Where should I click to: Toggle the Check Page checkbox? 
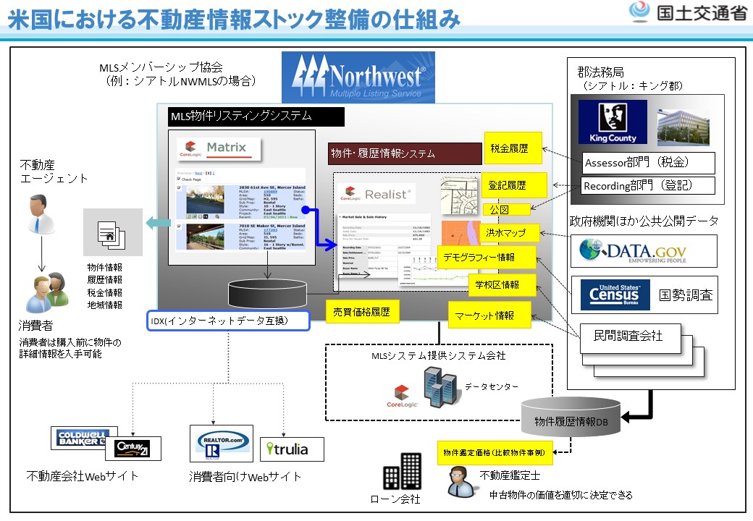tap(180, 179)
